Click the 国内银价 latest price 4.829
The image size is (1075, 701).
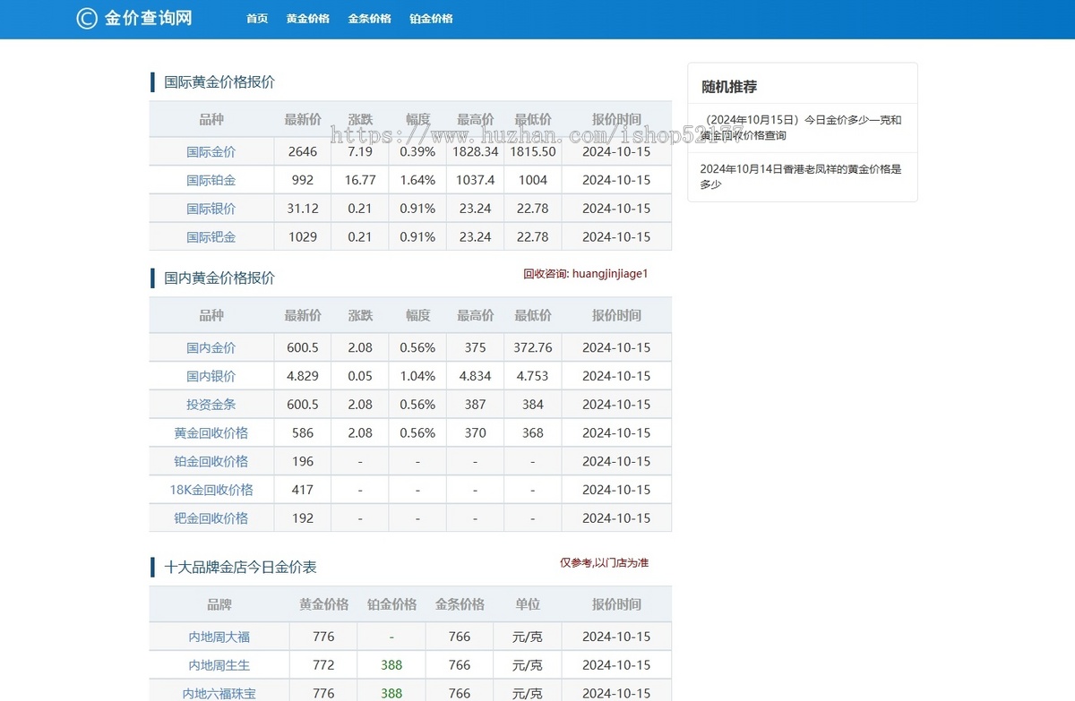303,376
